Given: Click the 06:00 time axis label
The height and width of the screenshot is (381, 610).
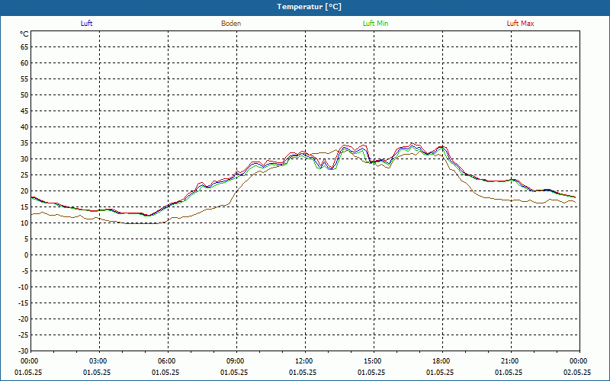Looking at the screenshot, I should tap(168, 361).
